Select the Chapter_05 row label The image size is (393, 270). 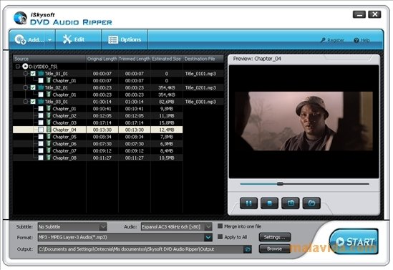(64, 137)
